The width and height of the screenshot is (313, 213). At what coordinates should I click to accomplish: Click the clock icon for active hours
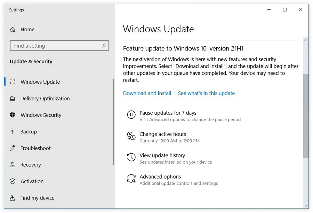point(131,136)
